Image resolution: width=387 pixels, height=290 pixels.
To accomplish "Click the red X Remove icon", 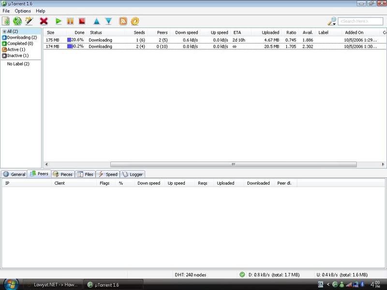I will coord(44,21).
